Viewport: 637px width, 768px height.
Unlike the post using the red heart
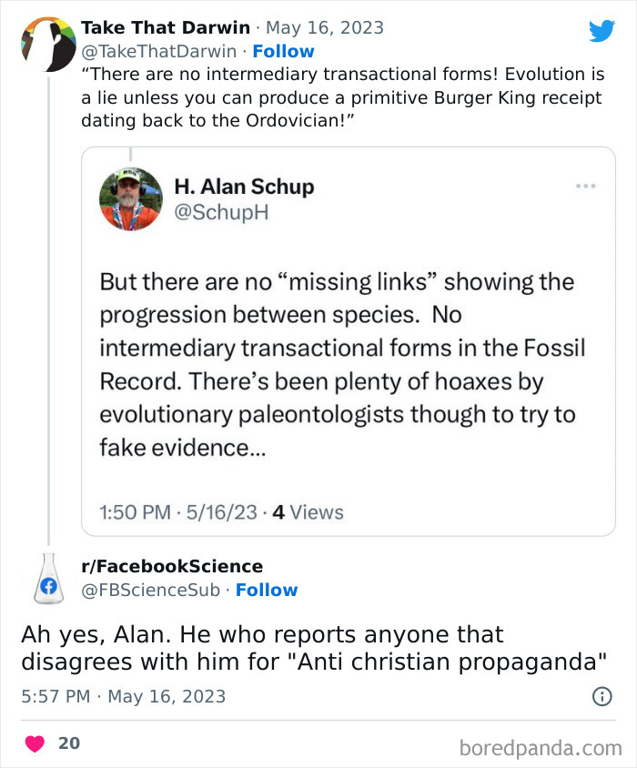tap(34, 743)
